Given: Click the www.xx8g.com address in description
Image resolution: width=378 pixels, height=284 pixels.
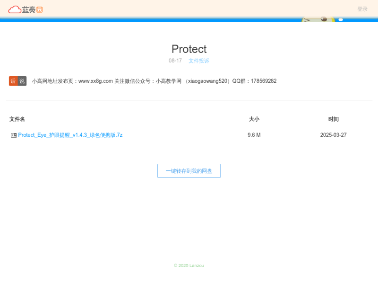Looking at the screenshot, I should click(x=95, y=81).
